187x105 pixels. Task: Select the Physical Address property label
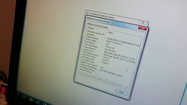pyautogui.click(x=92, y=38)
